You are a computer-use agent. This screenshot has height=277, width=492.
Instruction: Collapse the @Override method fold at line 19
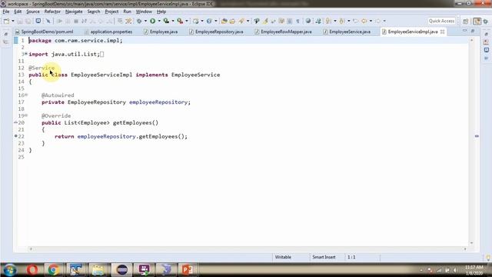pyautogui.click(x=26, y=115)
